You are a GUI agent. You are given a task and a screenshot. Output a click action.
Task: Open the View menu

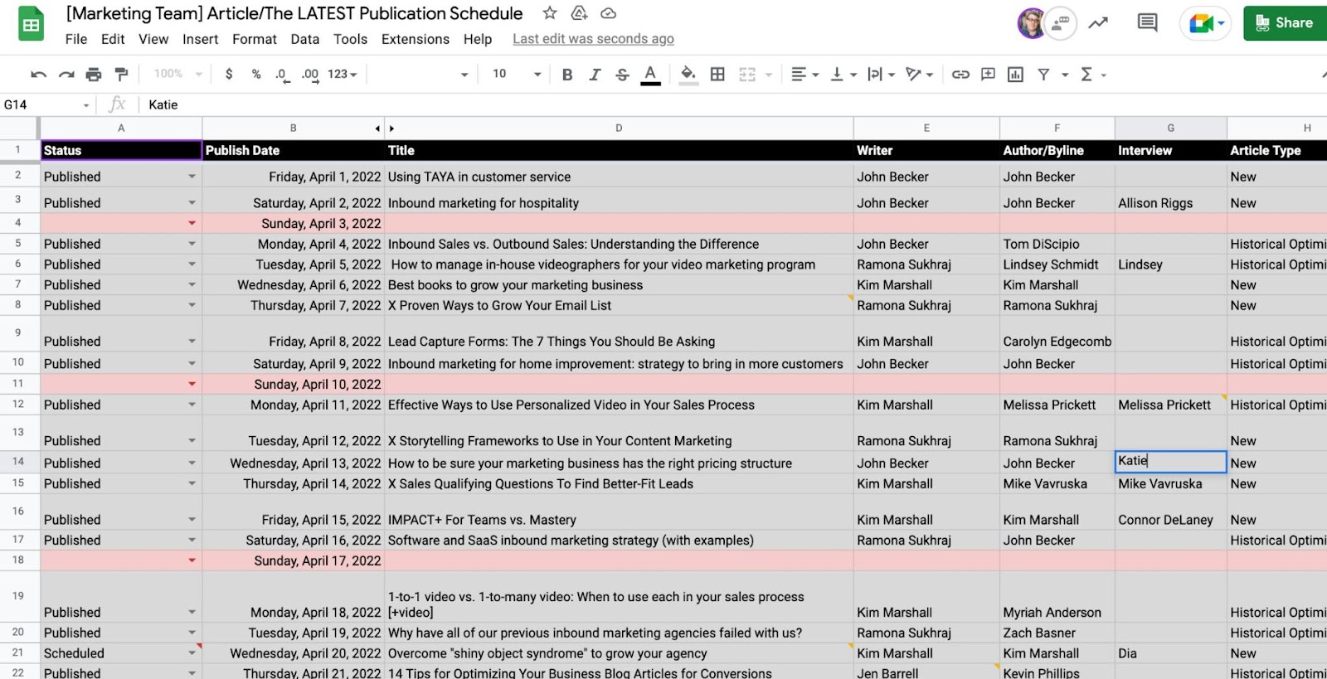tap(153, 39)
